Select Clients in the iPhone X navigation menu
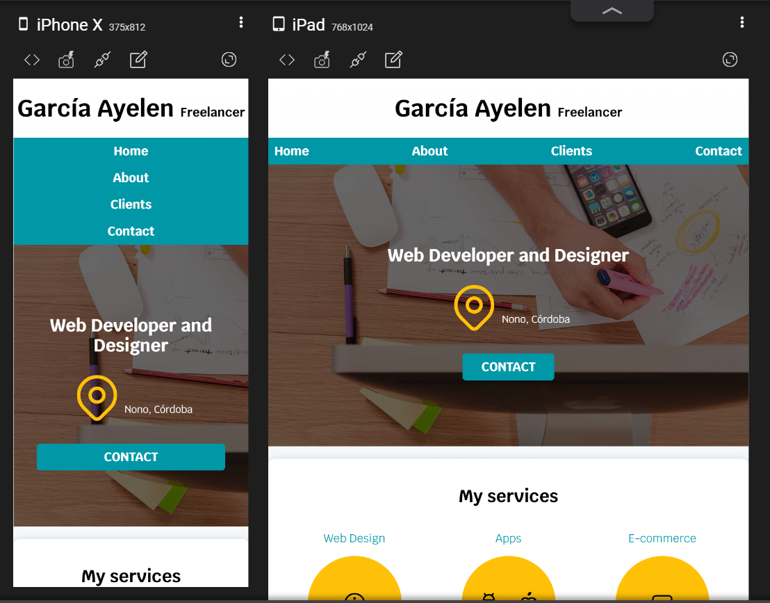The height and width of the screenshot is (603, 770). pyautogui.click(x=131, y=204)
